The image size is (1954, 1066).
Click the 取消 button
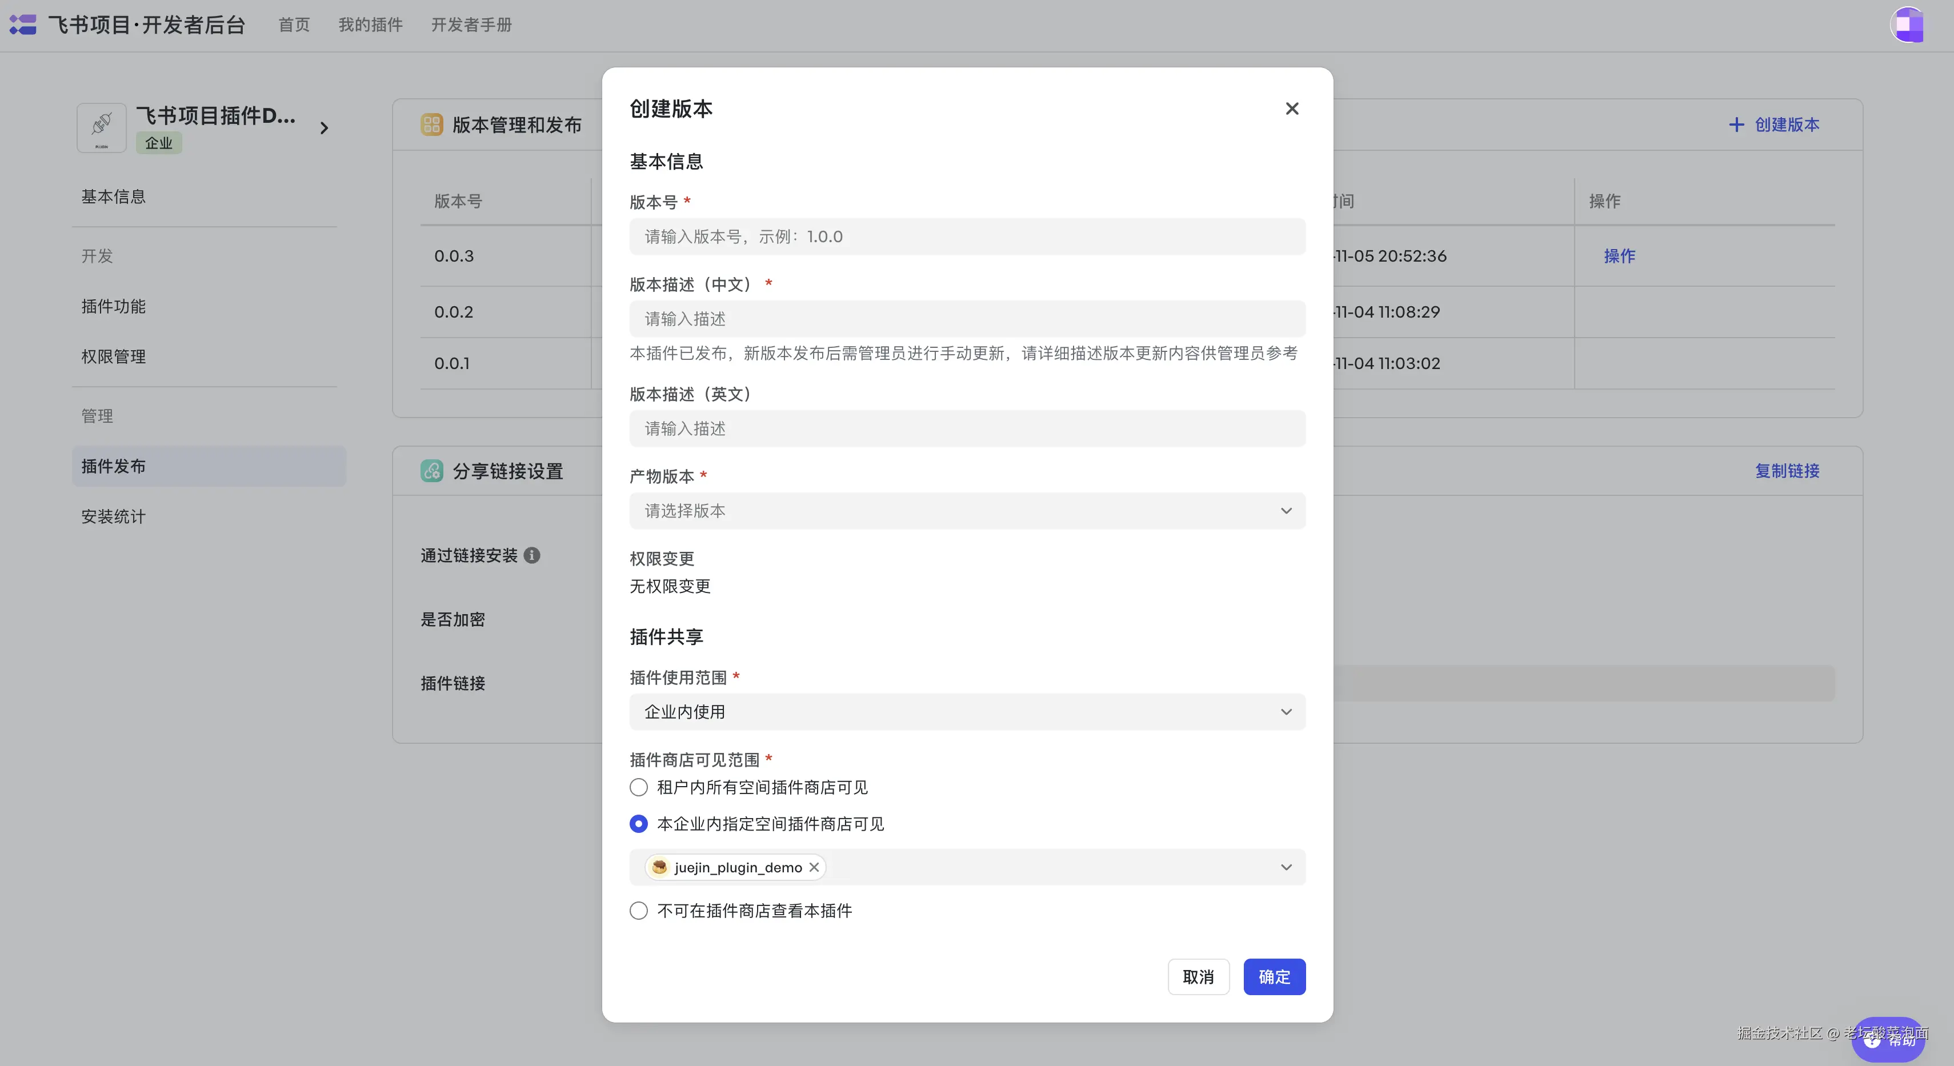click(x=1198, y=976)
